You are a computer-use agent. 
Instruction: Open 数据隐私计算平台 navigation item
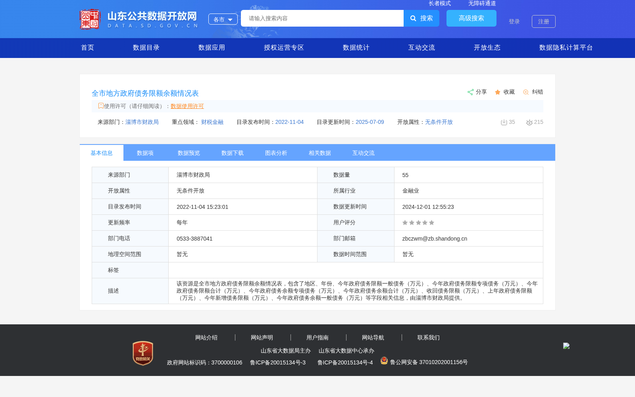coord(566,48)
